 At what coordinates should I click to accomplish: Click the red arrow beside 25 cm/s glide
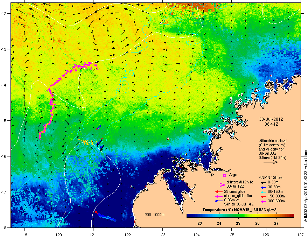[219, 192]
